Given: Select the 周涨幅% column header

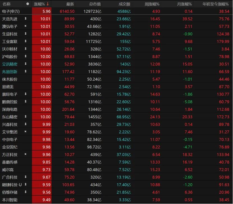Looking at the screenshot, I should coord(152,4).
